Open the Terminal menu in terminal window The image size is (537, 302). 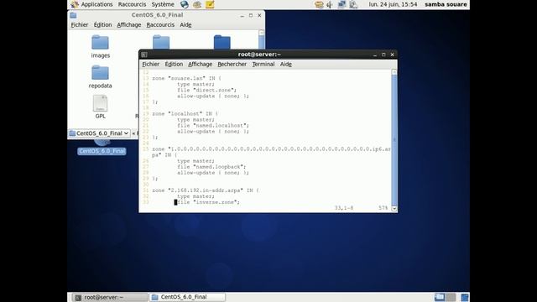tap(263, 64)
